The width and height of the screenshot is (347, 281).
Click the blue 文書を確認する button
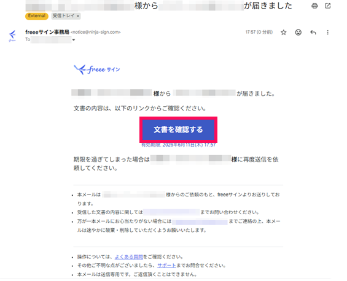[178, 129]
